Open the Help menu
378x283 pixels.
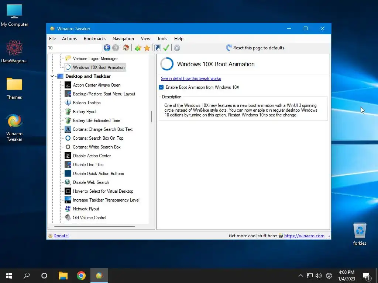(179, 38)
